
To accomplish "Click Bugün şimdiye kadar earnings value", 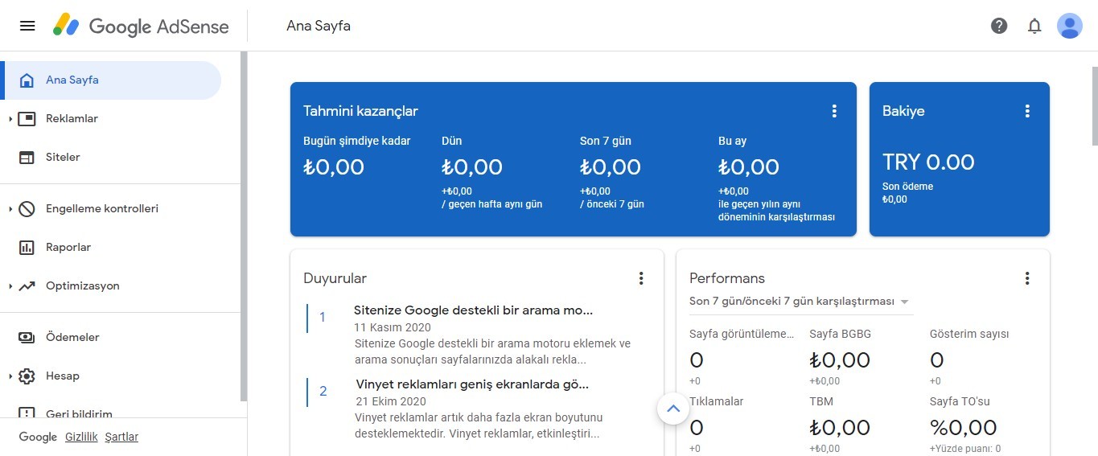I will (334, 167).
